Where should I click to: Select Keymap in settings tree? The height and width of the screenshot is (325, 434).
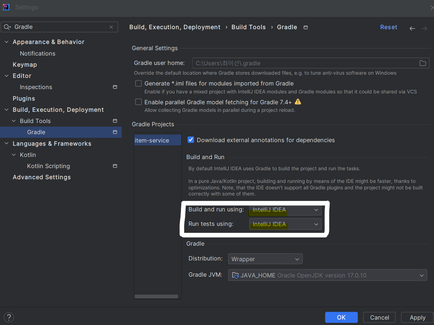click(x=25, y=65)
